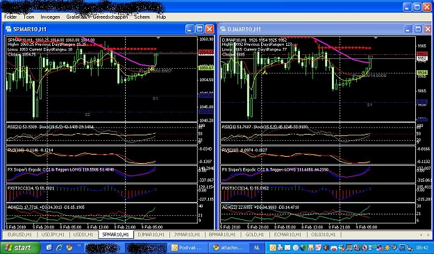Screen dimensions: 434x254
Task: Click the S2 support label in SPMAR10 chart
Action: tap(87, 115)
